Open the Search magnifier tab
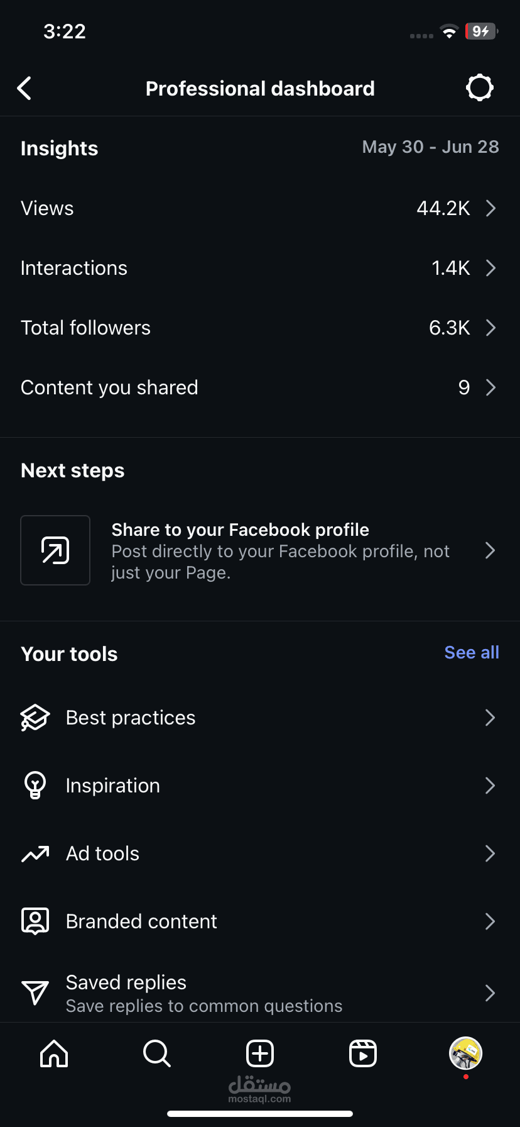520x1127 pixels. coord(156,1053)
